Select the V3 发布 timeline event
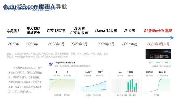Screen dimensions: 177x106 129,31
